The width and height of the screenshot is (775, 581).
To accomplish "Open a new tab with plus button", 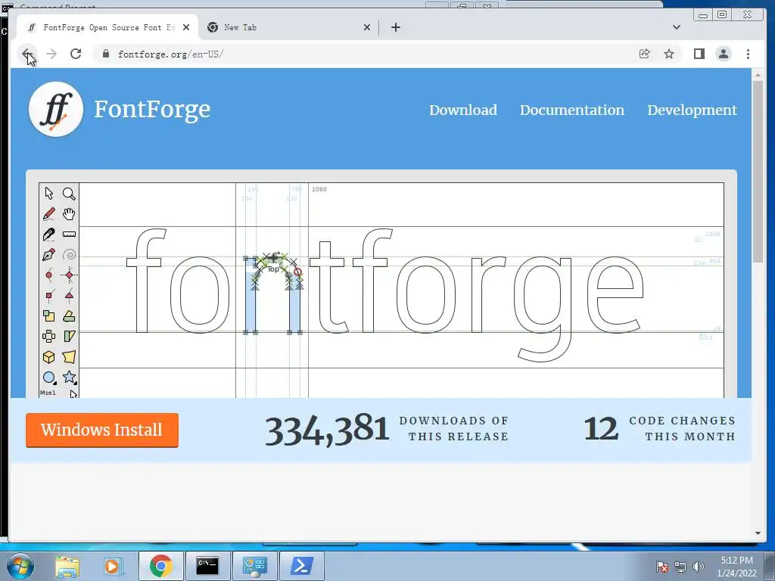I will (395, 28).
